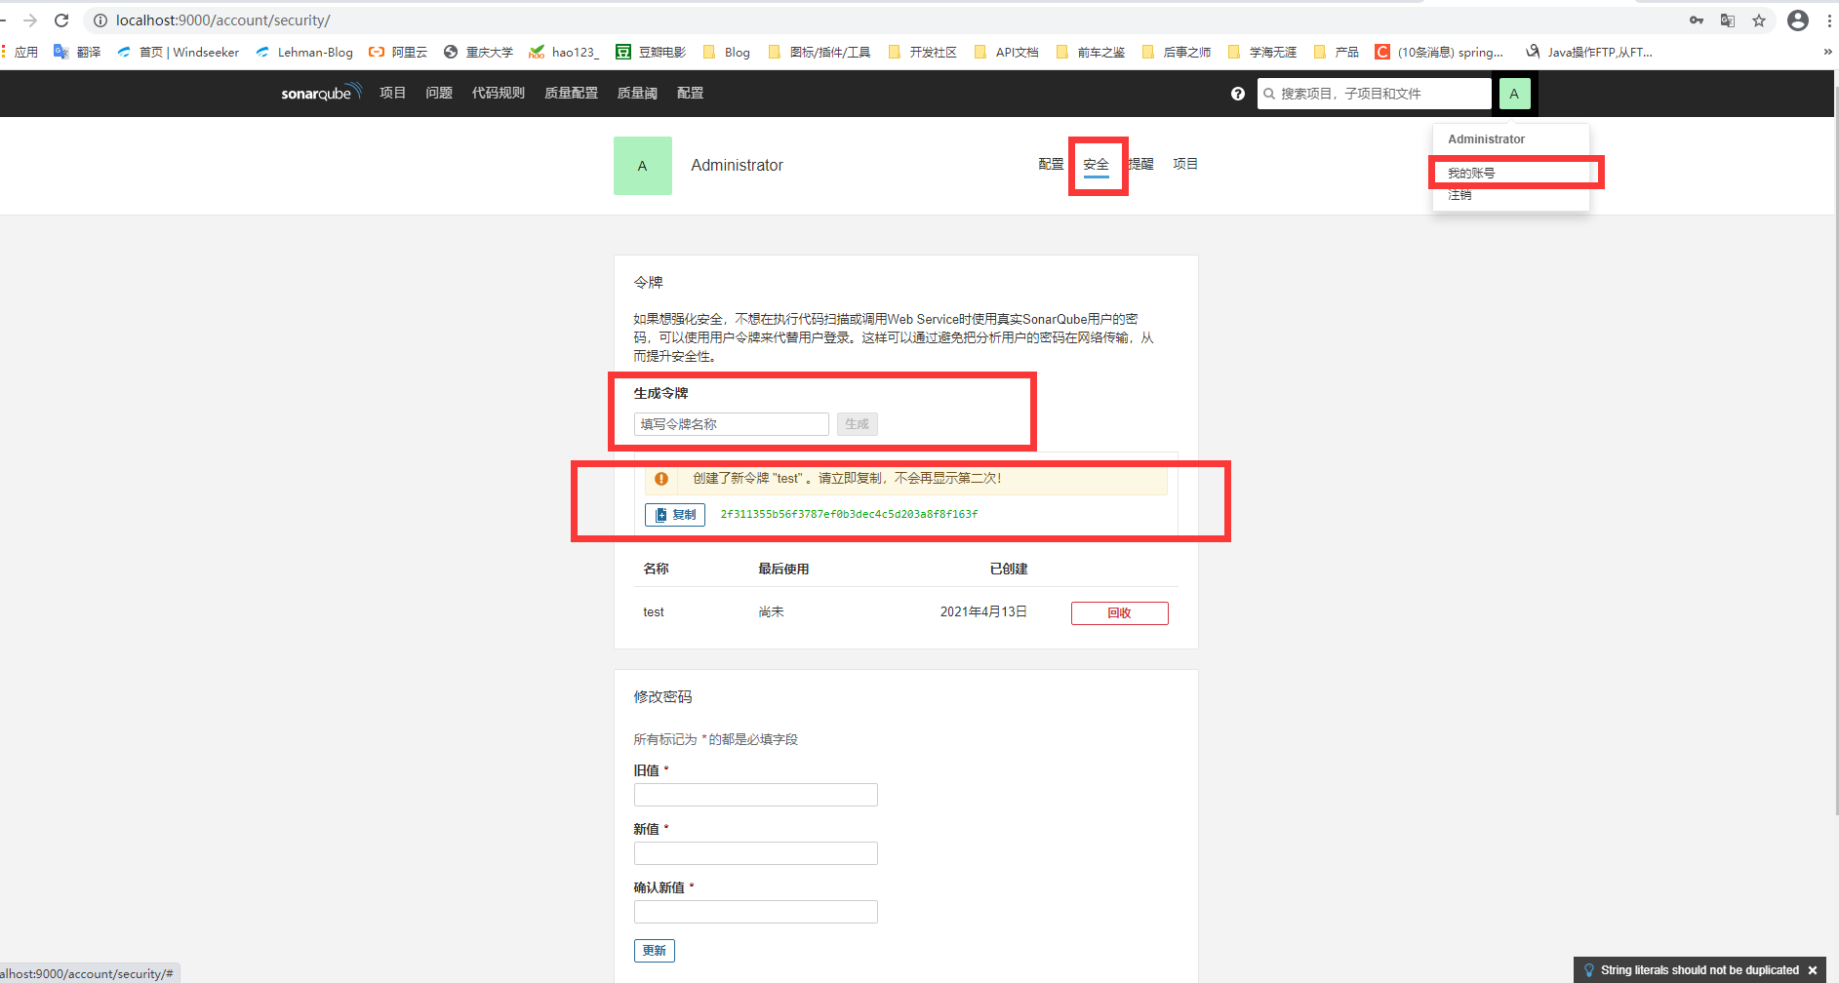Go to 问题 in top navigation
The image size is (1839, 983).
coord(439,93)
